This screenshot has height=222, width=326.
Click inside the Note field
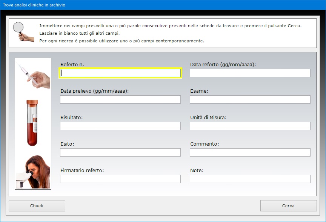click(x=250, y=179)
